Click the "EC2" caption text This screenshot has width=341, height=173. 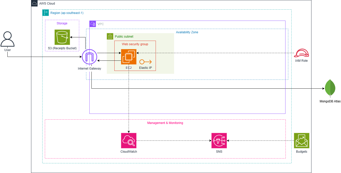[x=129, y=68]
